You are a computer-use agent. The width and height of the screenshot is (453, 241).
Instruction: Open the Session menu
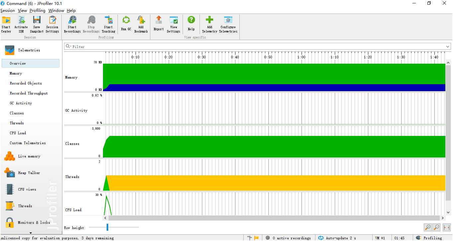[8, 11]
